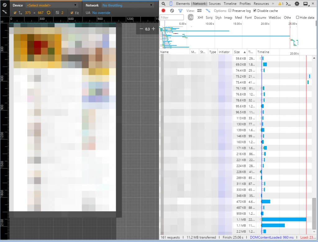This screenshot has width=318, height=242.
Task: Open the Timeline tab
Action: (x=230, y=4)
